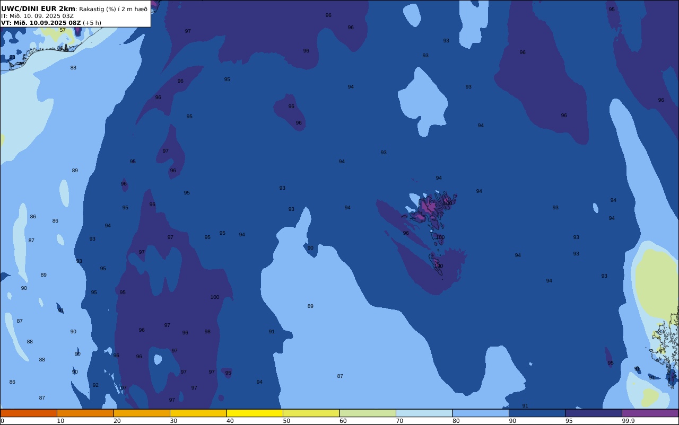Screen dimensions: 679x425
Task: Click the 90–95 medium blue legend swatch
Action: (537, 413)
